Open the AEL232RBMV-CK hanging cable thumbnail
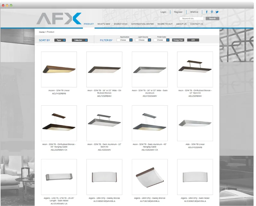 [59, 123]
